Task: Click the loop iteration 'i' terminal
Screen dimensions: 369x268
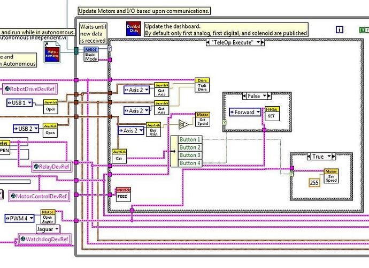Action: (340, 29)
